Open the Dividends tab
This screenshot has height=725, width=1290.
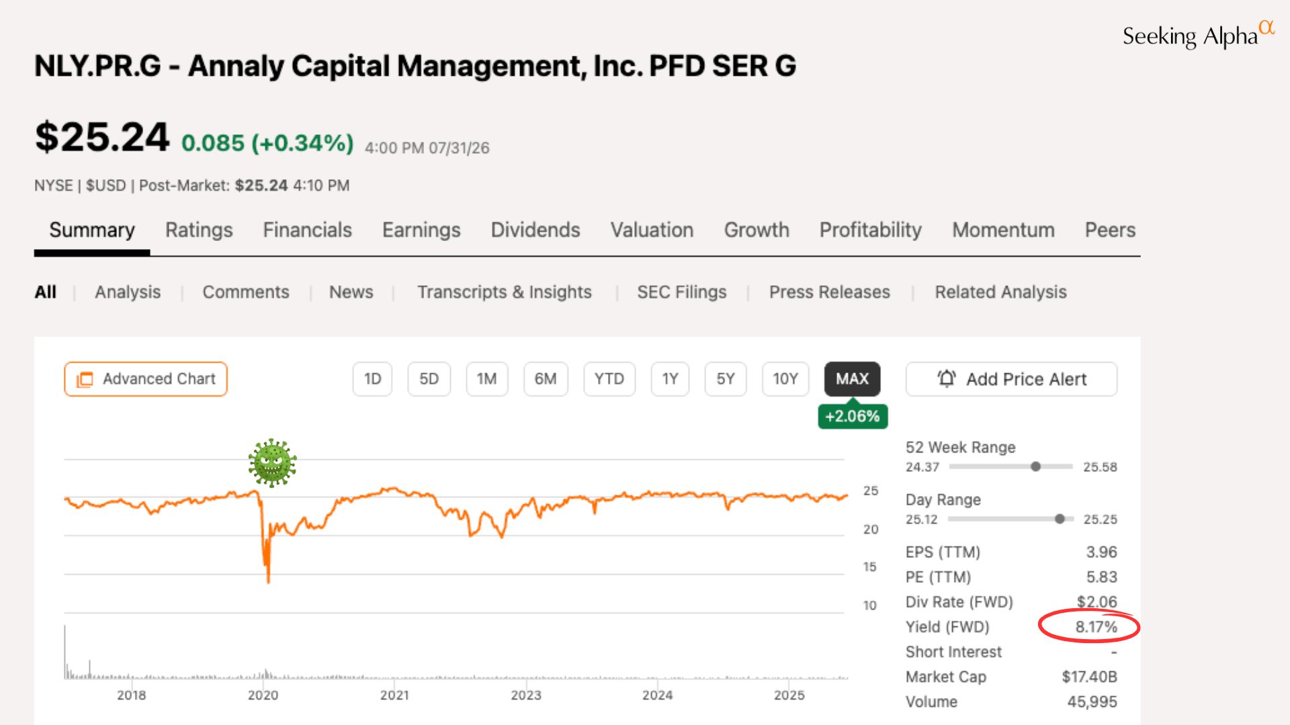(535, 230)
